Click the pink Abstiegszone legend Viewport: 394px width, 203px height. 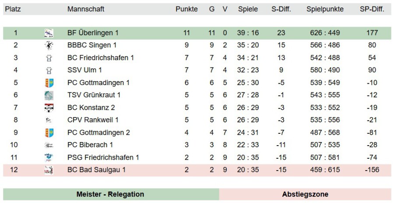point(305,194)
